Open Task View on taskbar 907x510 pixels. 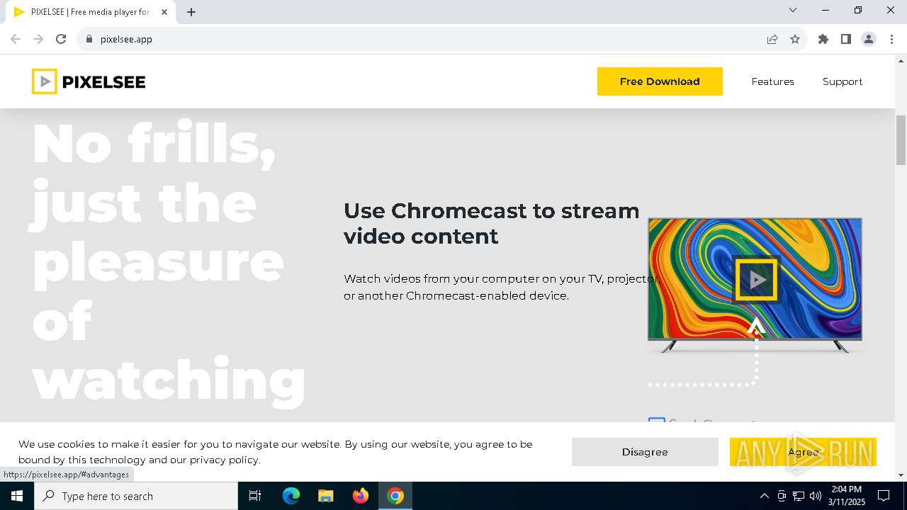[255, 496]
